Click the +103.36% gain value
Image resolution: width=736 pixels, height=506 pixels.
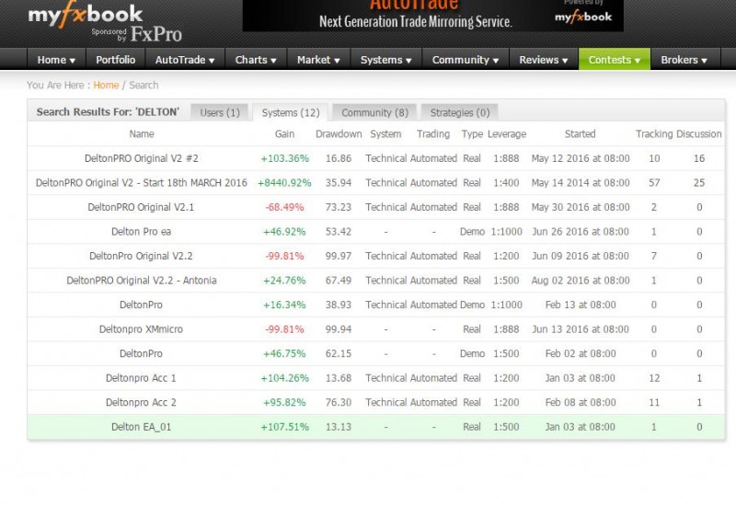[x=285, y=158]
